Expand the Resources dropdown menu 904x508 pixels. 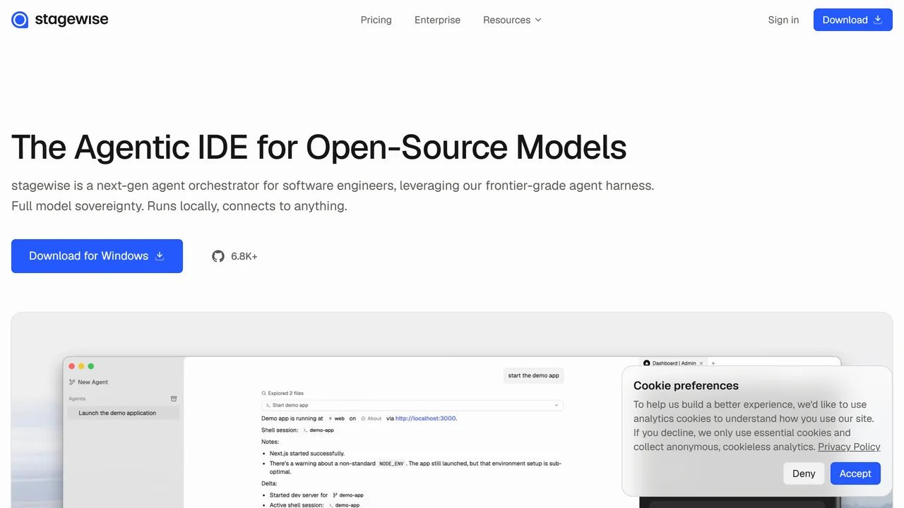pyautogui.click(x=512, y=20)
